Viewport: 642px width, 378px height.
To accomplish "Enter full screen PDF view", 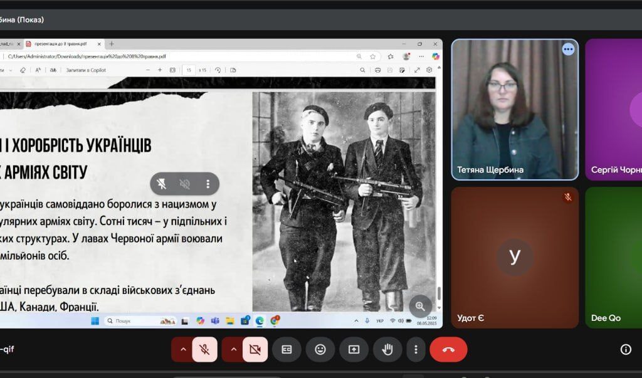I will click(417, 70).
